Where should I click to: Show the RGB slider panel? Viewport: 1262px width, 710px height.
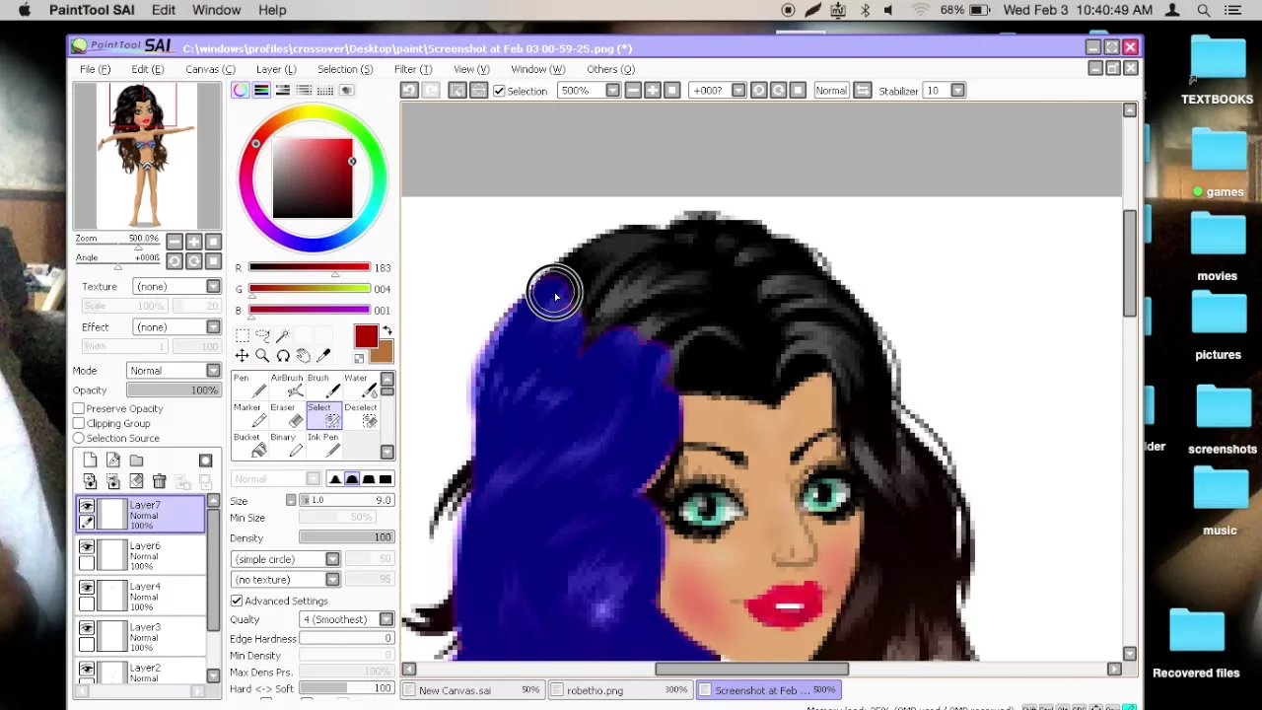click(261, 90)
